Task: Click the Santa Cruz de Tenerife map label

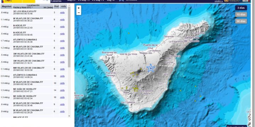Action: pyautogui.click(x=192, y=39)
